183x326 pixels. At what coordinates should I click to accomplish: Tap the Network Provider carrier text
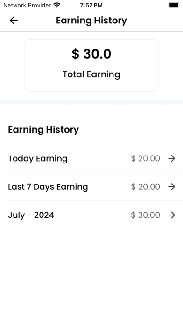27,5
